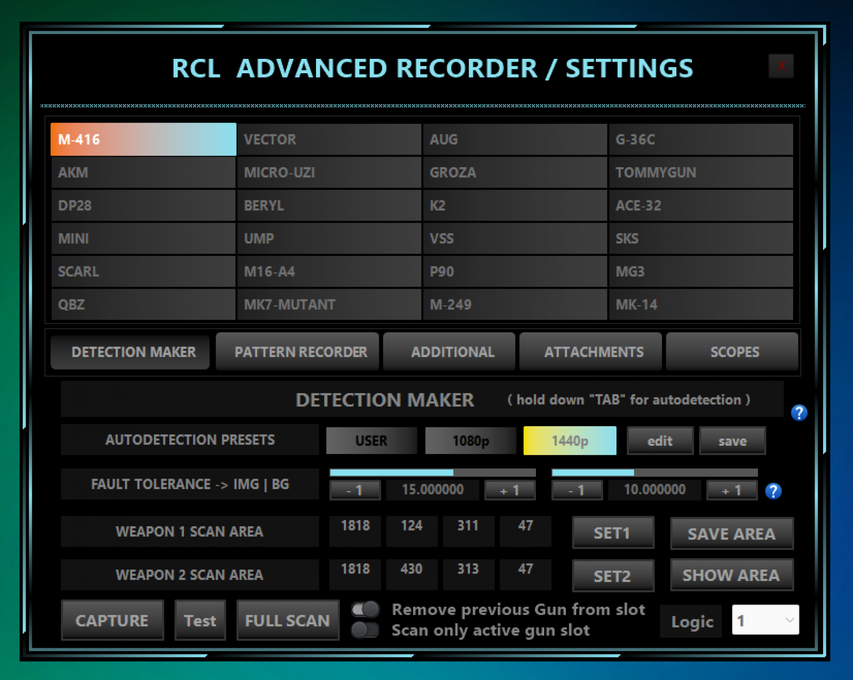Select the TOMMYGUN weapon
Image resolution: width=853 pixels, height=680 pixels.
click(x=701, y=172)
